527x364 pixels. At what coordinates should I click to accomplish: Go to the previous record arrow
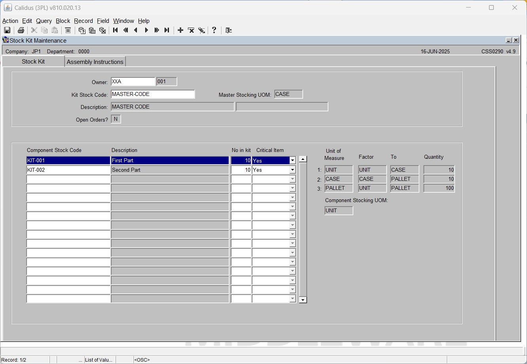(x=136, y=30)
